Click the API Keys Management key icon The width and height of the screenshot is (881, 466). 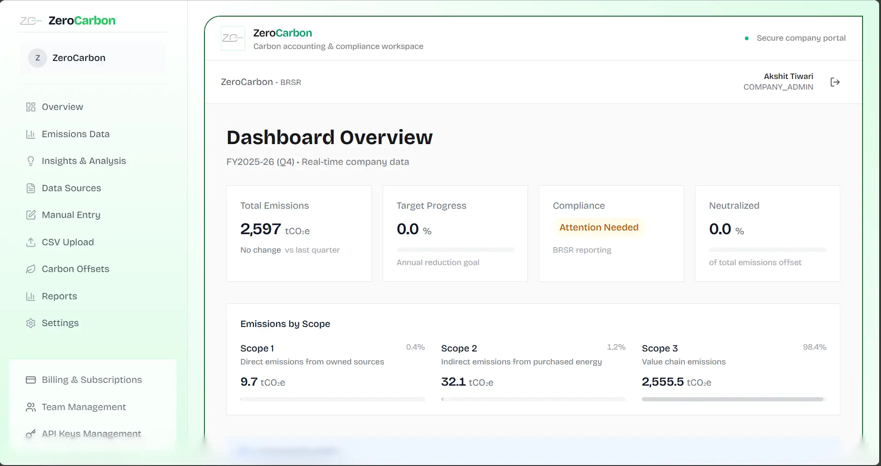pos(30,434)
